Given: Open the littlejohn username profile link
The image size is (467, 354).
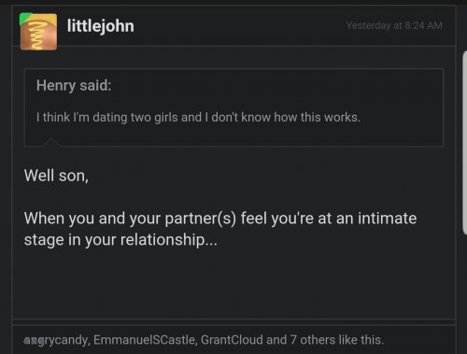Looking at the screenshot, I should tap(101, 26).
